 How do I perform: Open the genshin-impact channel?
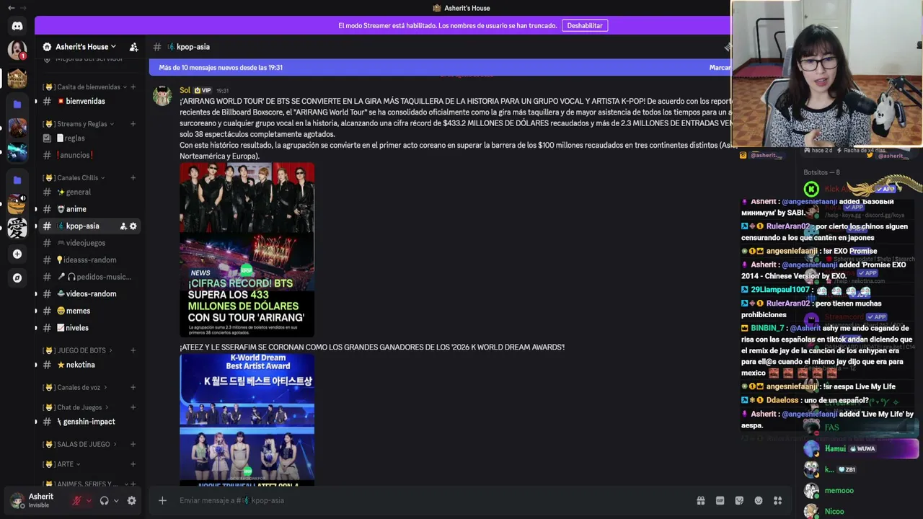(x=89, y=422)
